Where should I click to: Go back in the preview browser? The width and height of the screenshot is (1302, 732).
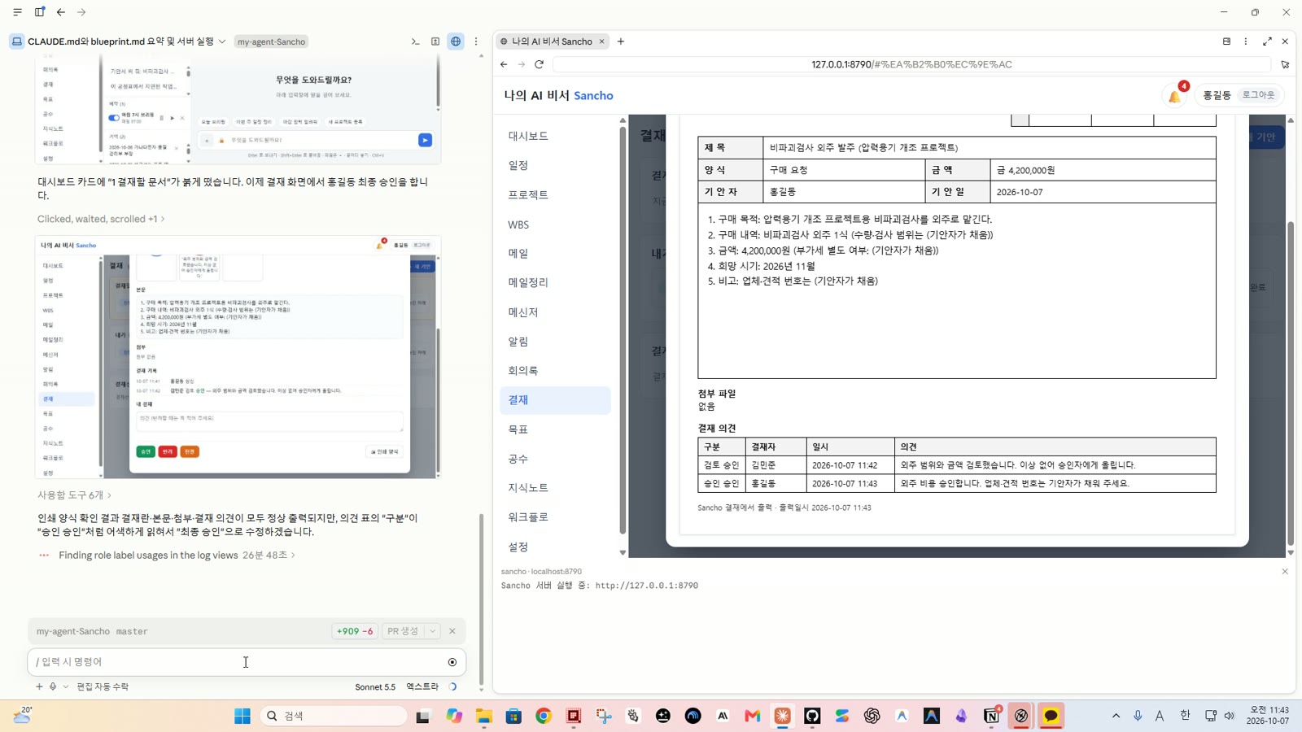[x=504, y=64]
